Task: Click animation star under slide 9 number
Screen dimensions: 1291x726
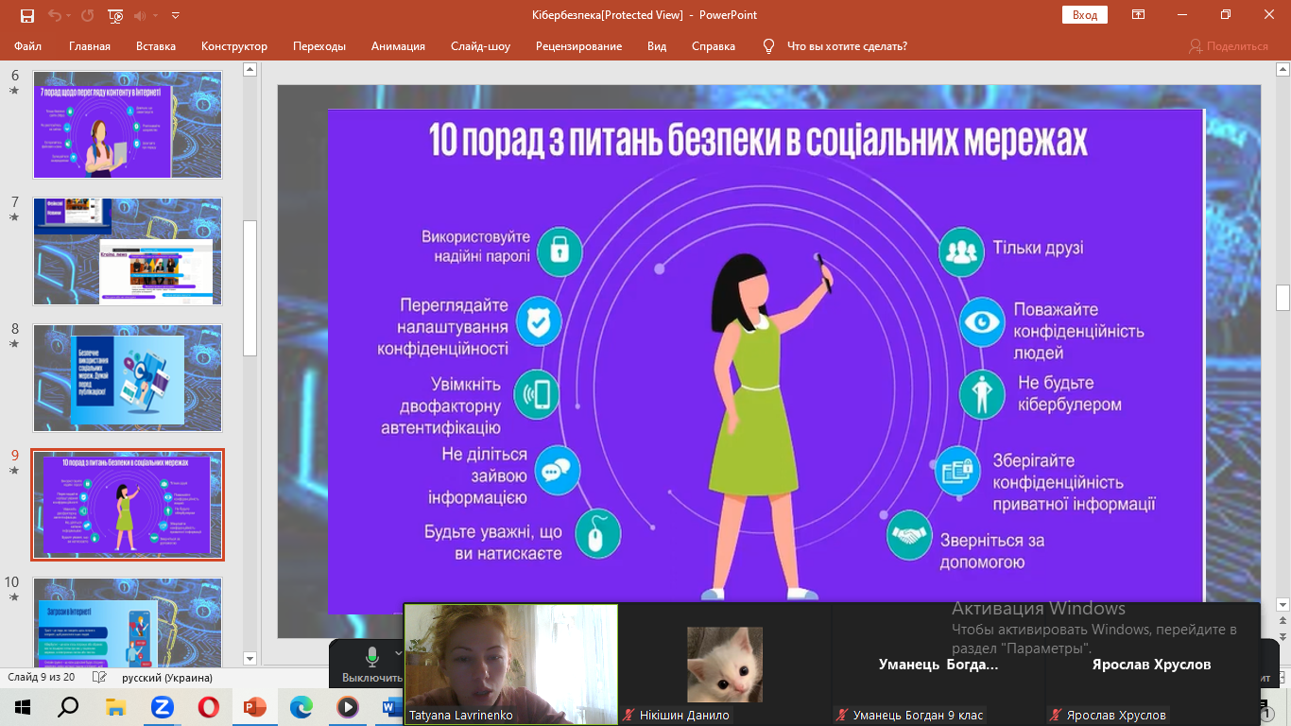Action: tap(14, 471)
